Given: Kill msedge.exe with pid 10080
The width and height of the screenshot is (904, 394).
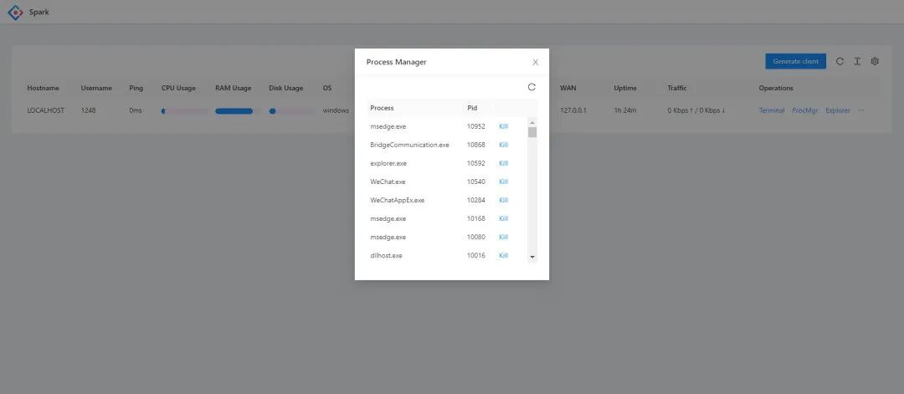Looking at the screenshot, I should point(503,237).
